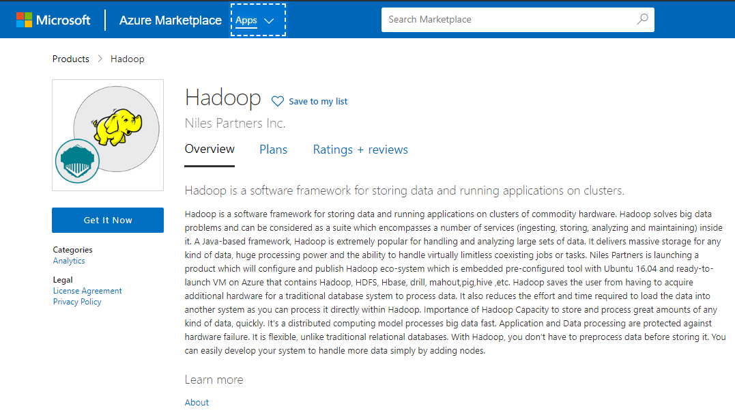Open the Privacy Policy link
The width and height of the screenshot is (735, 411).
pyautogui.click(x=77, y=302)
